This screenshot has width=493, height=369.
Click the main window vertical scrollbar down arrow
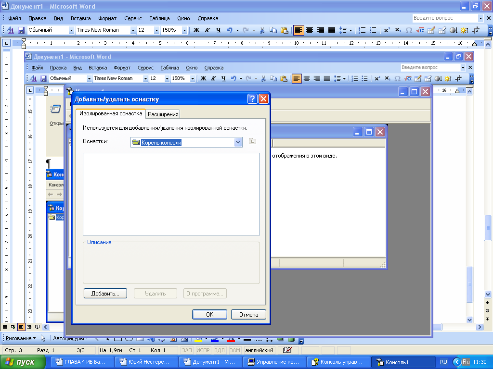[x=488, y=294]
